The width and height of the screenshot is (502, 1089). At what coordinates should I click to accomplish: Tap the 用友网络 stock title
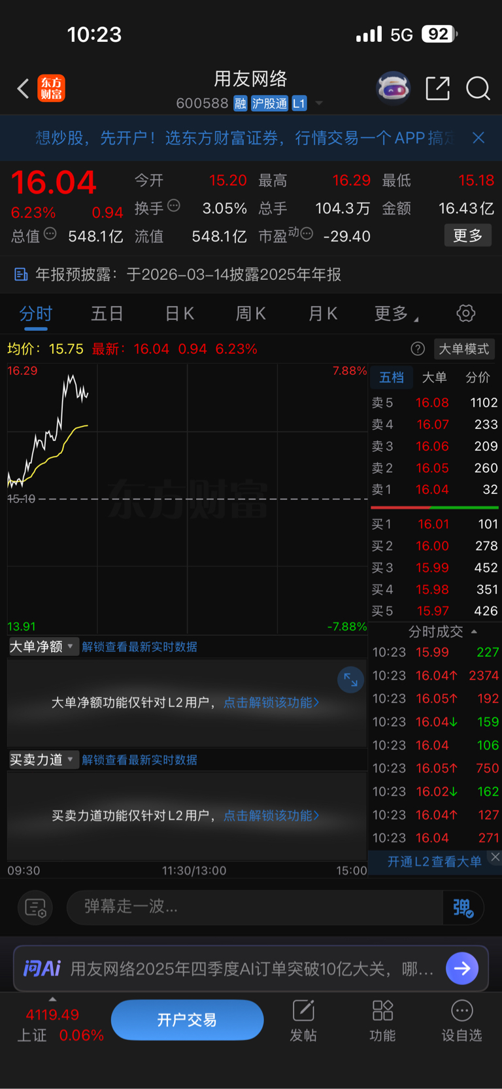251,79
